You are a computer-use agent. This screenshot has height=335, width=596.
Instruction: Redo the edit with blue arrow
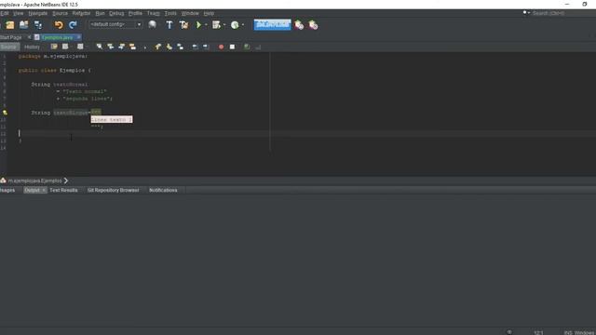pos(73,25)
